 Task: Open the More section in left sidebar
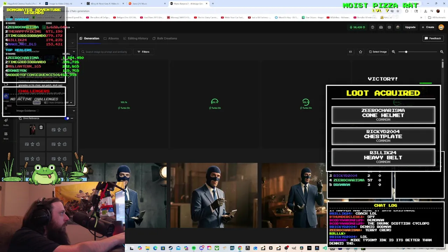(x=6, y=136)
